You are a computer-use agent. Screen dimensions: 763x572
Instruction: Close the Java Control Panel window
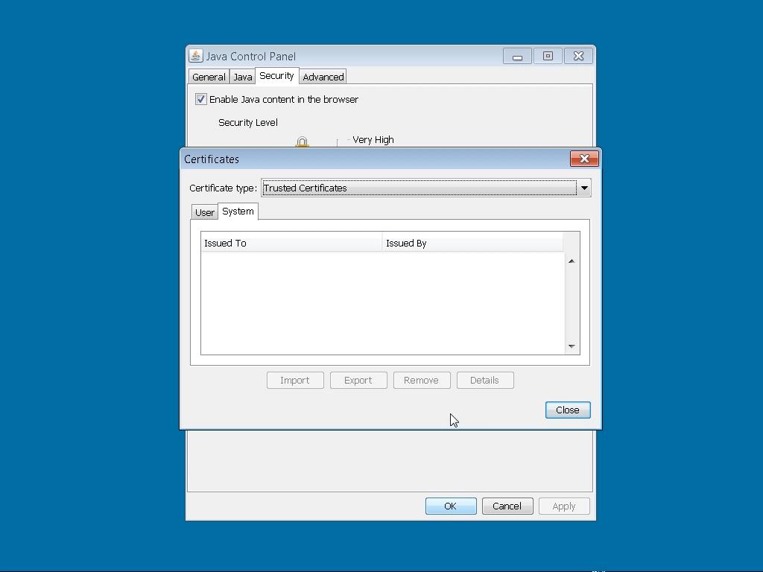578,56
